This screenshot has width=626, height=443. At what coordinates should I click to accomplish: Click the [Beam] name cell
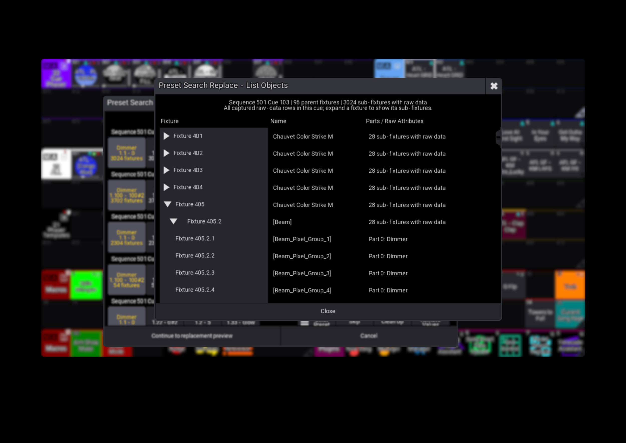tap(282, 222)
